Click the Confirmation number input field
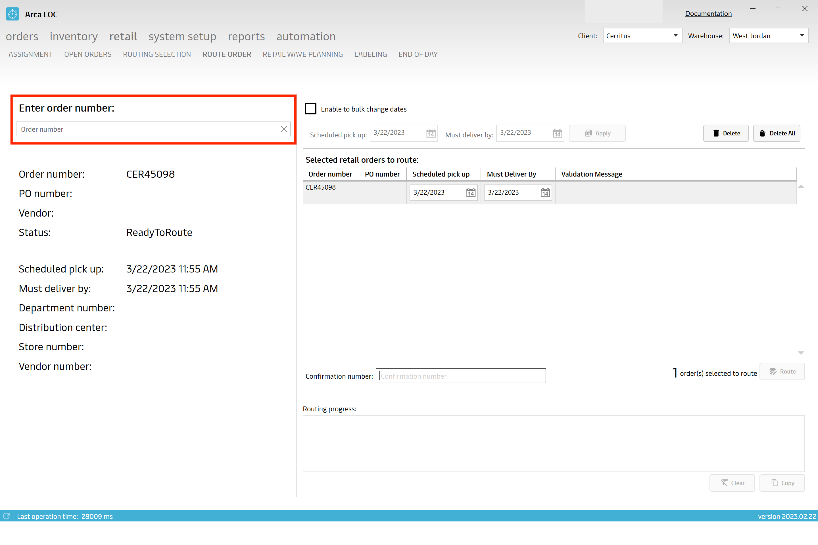This screenshot has height=545, width=818. [x=461, y=376]
